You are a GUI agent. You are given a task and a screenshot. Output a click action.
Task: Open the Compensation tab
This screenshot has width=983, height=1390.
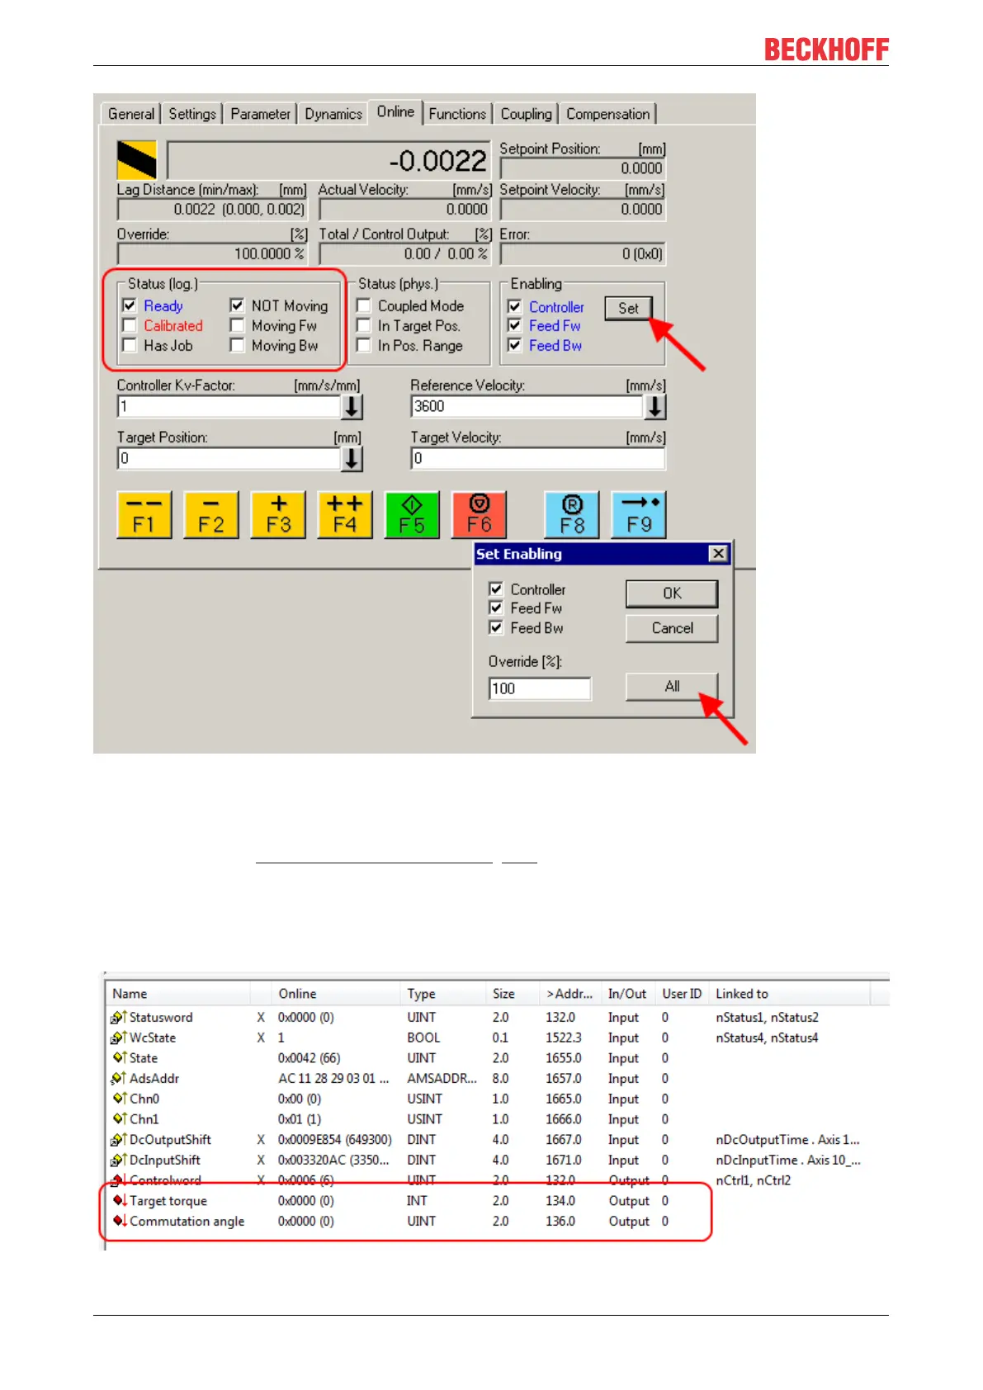pos(607,114)
